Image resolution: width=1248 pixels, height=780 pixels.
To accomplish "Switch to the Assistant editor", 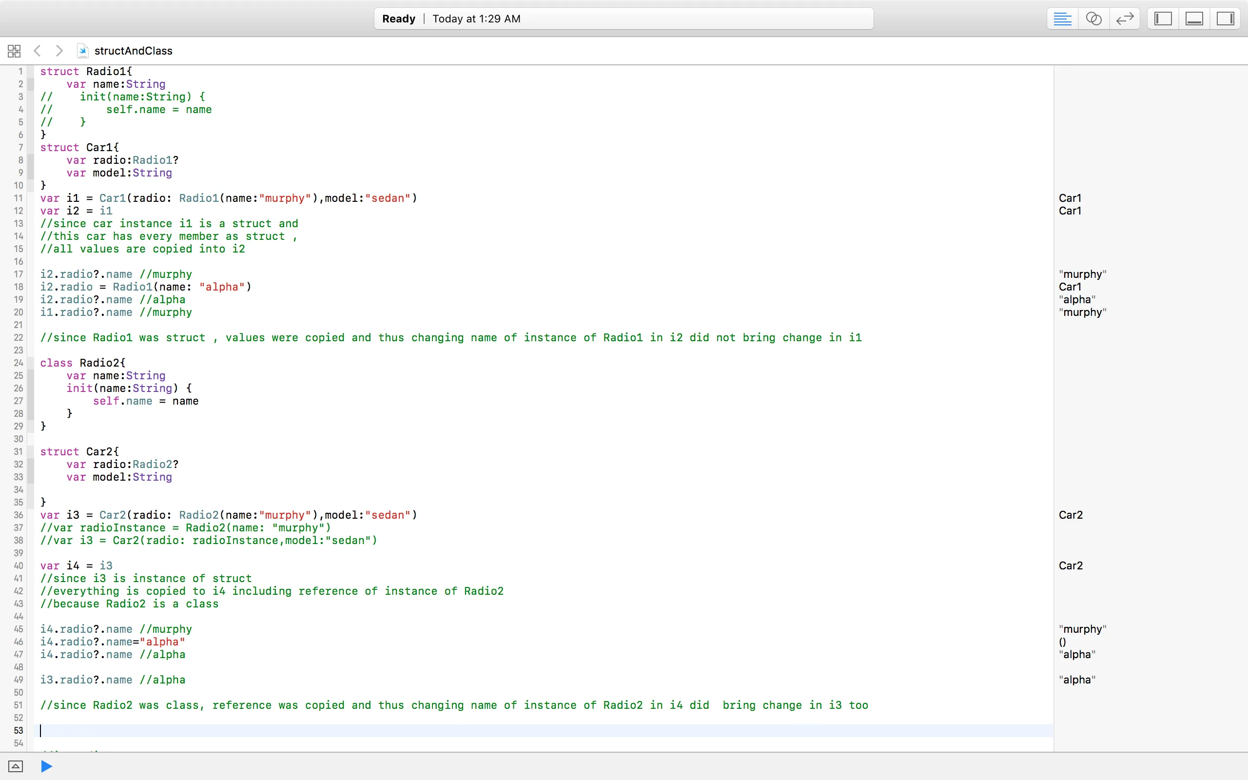I will point(1093,19).
